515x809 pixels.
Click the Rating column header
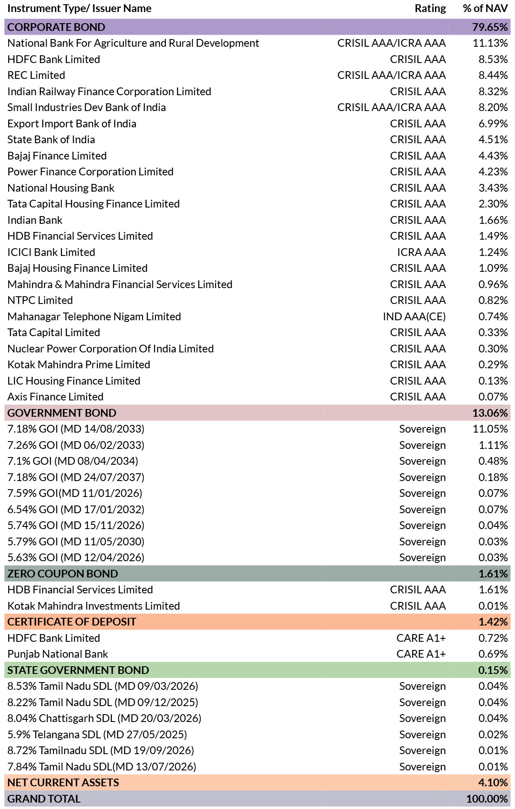click(430, 9)
